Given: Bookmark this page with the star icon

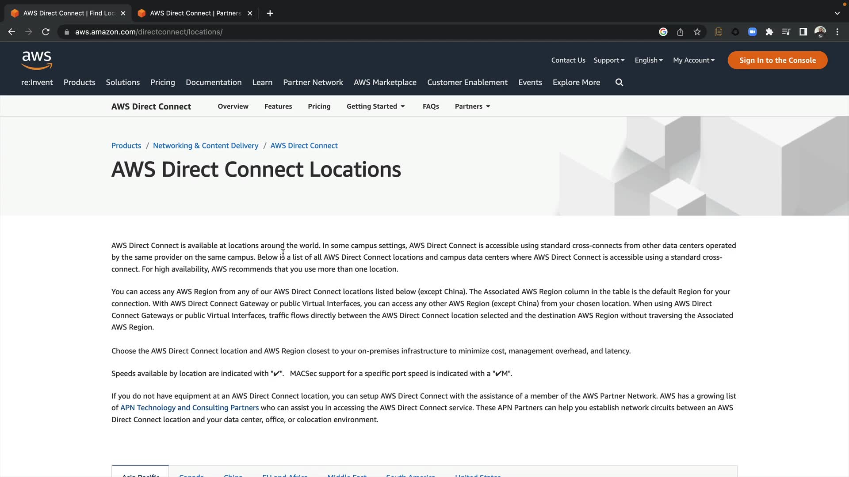Looking at the screenshot, I should pos(697,32).
